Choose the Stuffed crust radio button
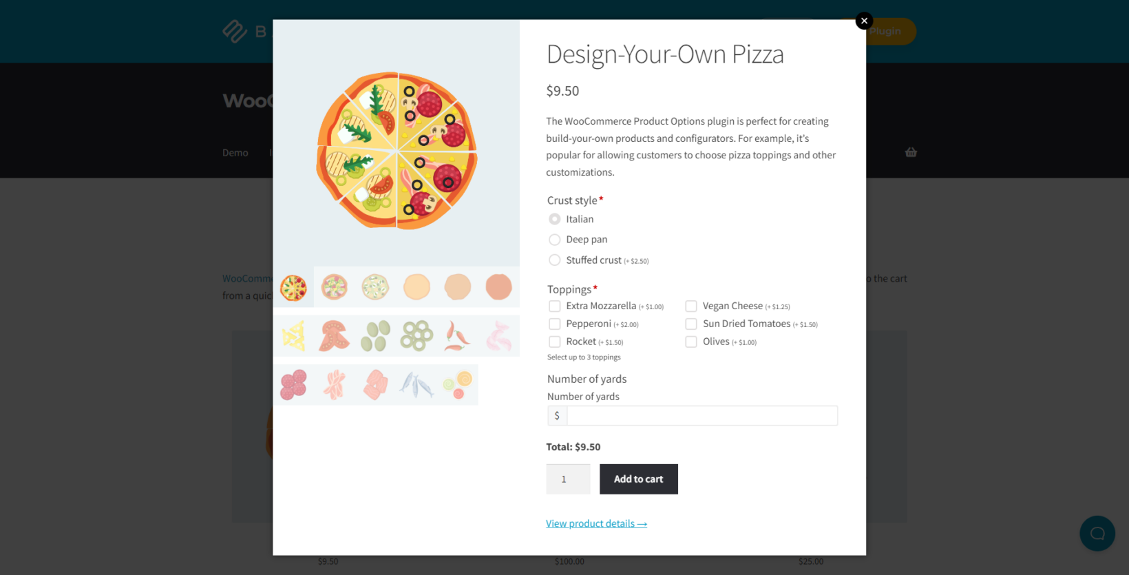This screenshot has height=575, width=1129. [555, 260]
